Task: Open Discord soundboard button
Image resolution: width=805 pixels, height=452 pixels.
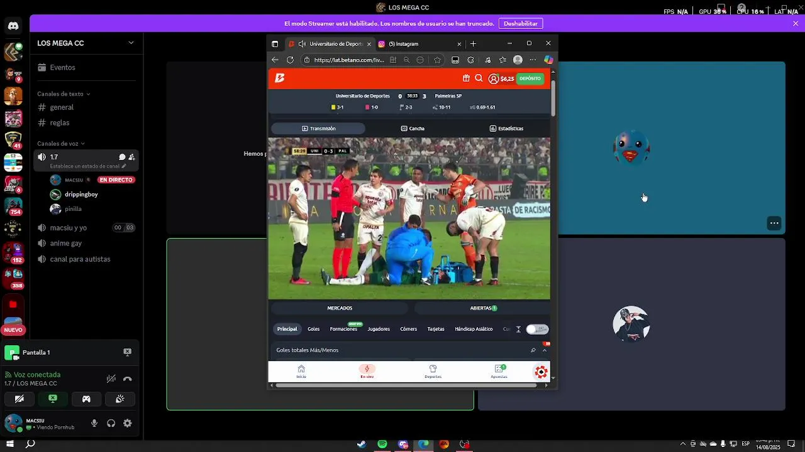Action: click(119, 399)
